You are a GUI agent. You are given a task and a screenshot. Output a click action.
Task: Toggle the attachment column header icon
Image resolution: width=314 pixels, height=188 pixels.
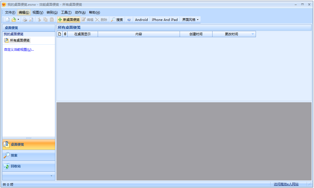coord(65,34)
